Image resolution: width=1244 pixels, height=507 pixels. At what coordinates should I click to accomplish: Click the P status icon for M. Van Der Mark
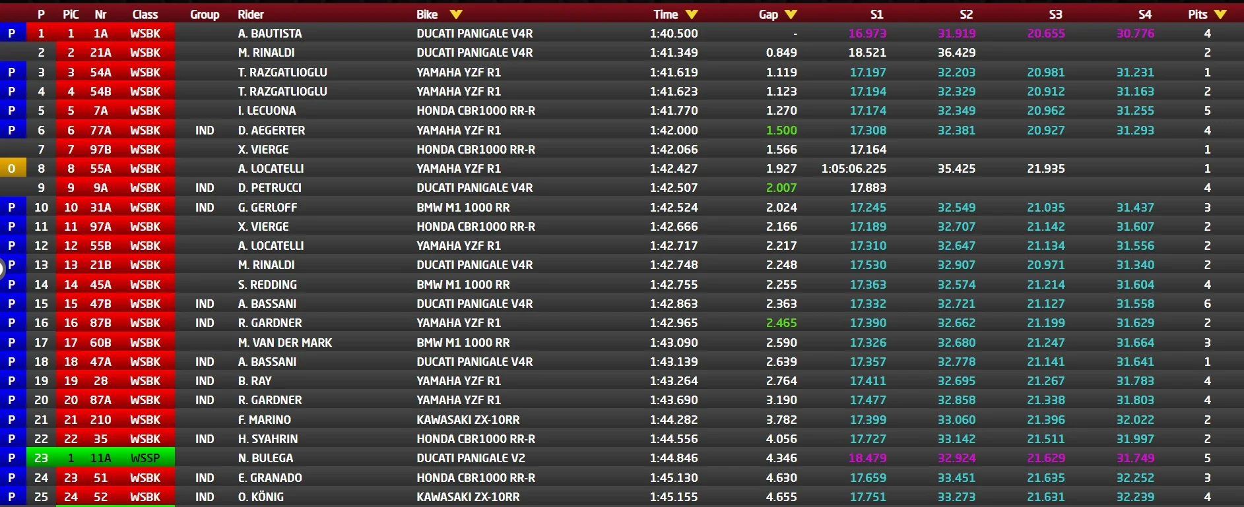tap(12, 343)
